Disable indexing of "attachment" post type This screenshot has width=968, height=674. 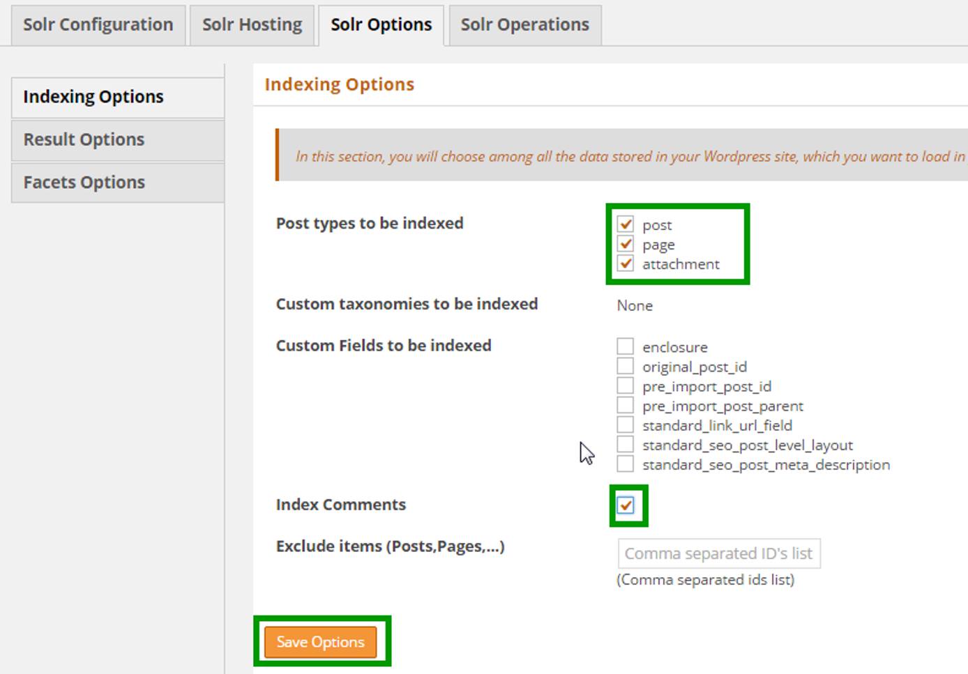coord(626,263)
